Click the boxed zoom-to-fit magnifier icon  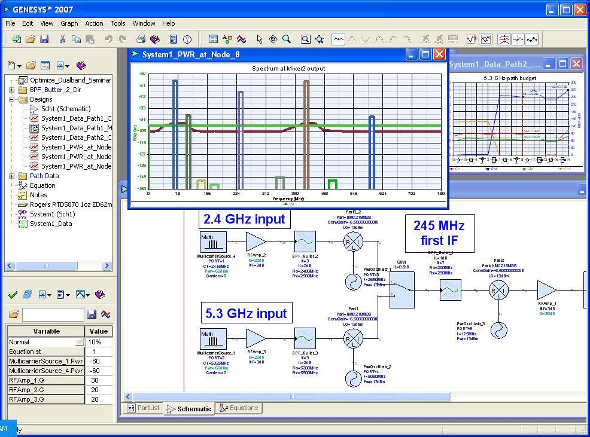click(x=306, y=39)
